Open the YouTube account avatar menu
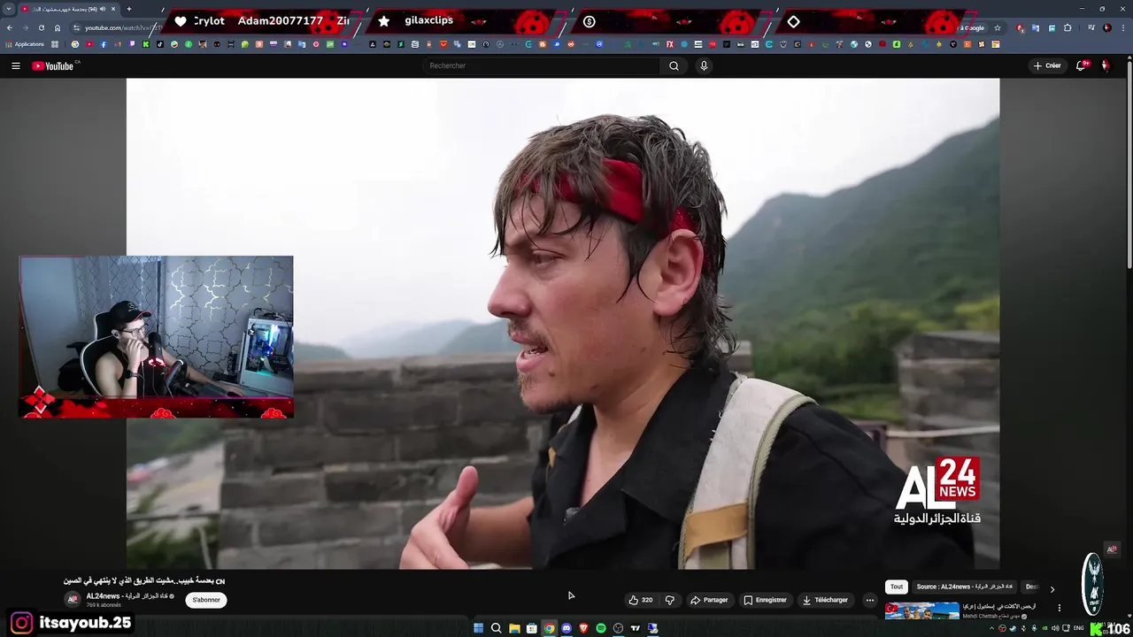Screen dimensions: 1133x637 pos(1105,65)
